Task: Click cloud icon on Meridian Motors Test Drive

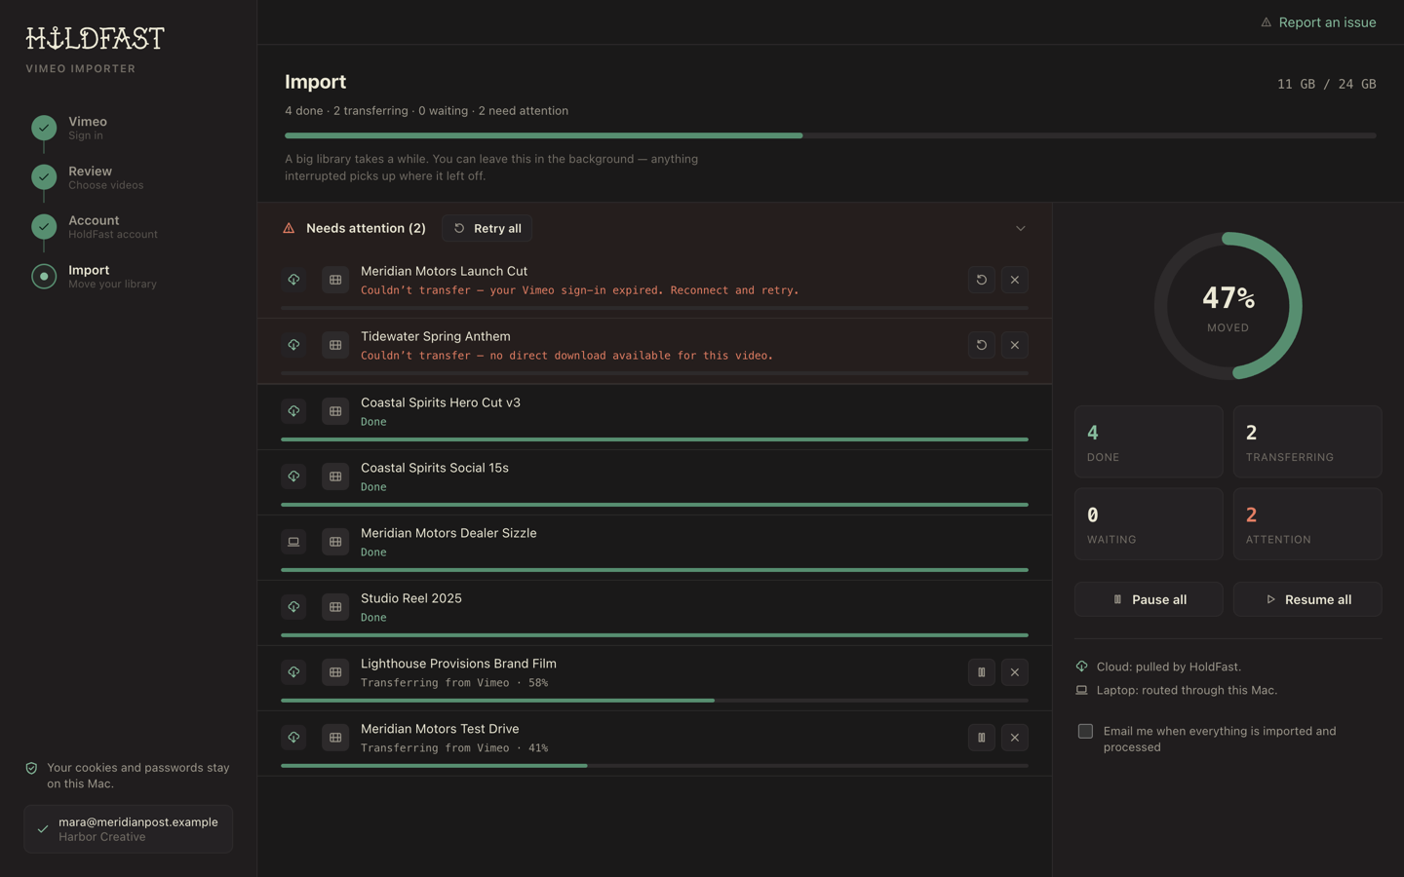Action: coord(293,738)
